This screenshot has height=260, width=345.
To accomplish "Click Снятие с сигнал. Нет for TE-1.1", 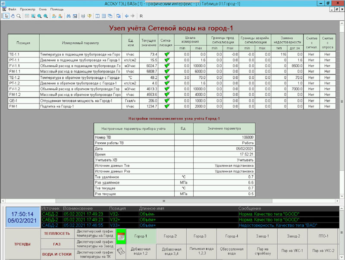I will 311,54.
